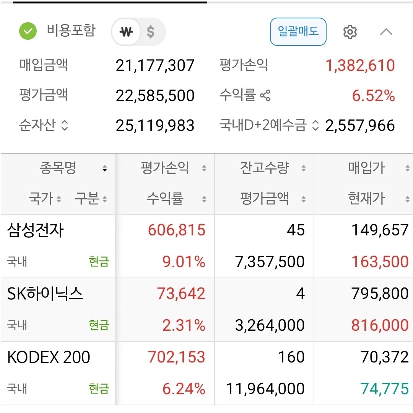
Task: Open the settings gear icon
Action: click(350, 32)
